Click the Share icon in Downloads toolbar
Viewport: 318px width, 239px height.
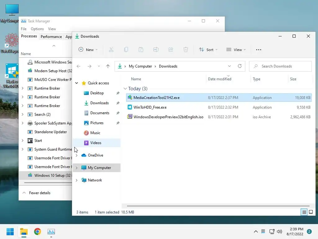tap(171, 49)
